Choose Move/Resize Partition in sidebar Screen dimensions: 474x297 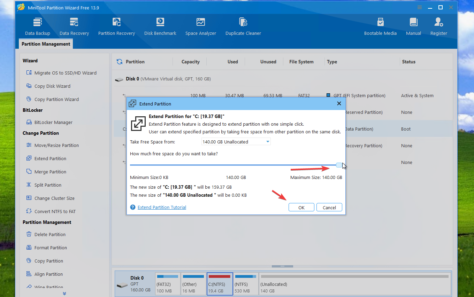tap(52, 145)
